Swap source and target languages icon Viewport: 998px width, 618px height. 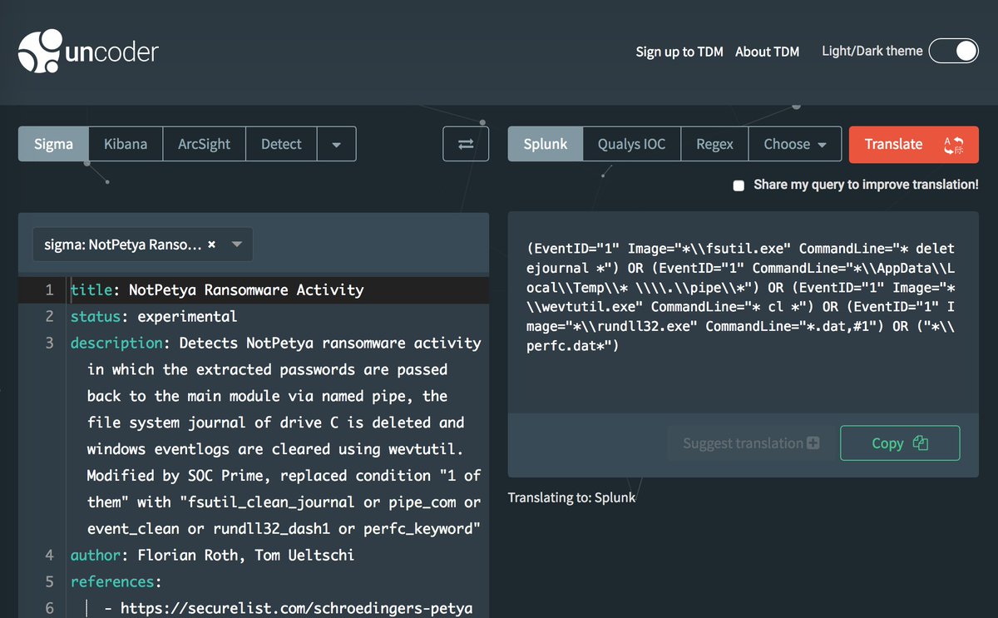click(x=466, y=144)
